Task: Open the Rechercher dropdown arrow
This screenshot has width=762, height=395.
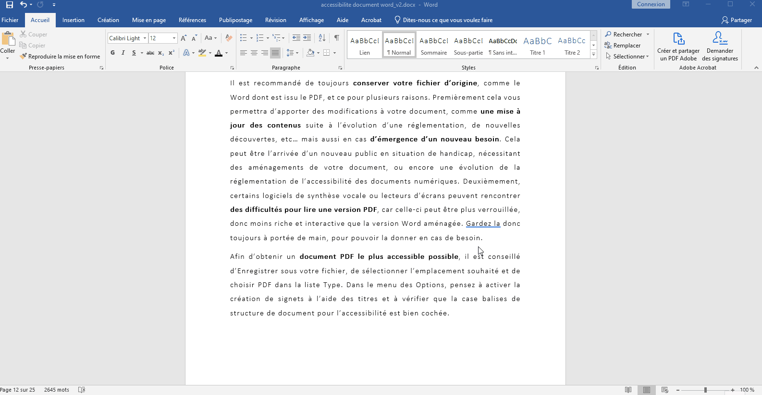Action: pos(648,35)
